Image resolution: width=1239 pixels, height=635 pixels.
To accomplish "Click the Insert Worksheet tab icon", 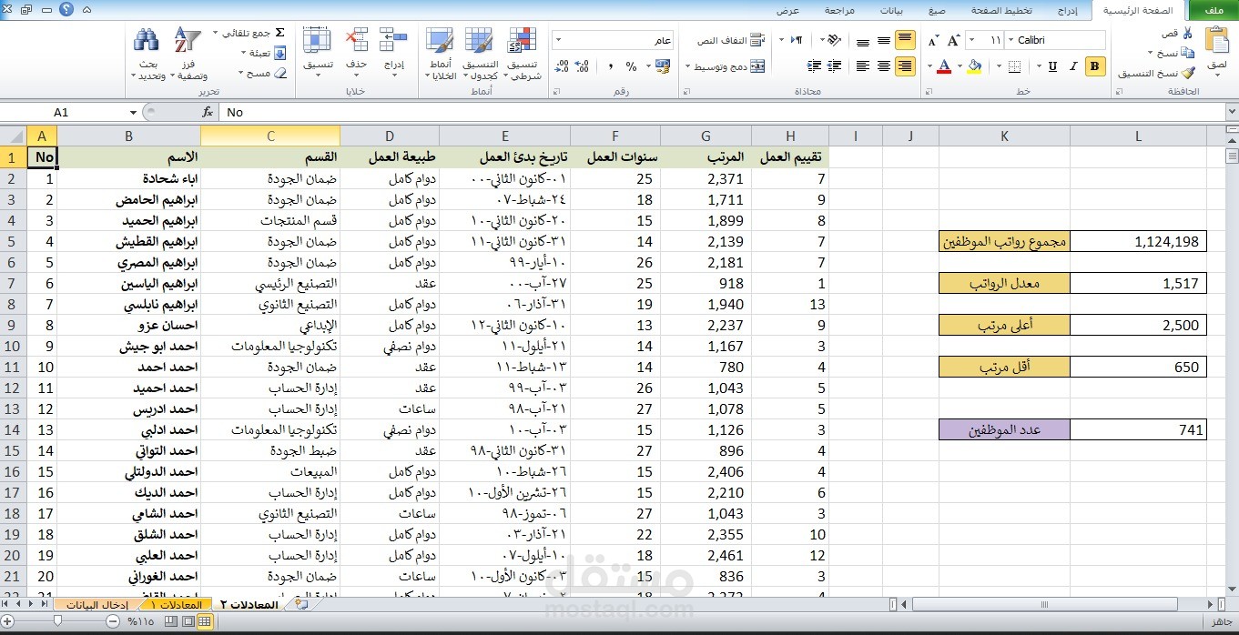I will [x=301, y=604].
